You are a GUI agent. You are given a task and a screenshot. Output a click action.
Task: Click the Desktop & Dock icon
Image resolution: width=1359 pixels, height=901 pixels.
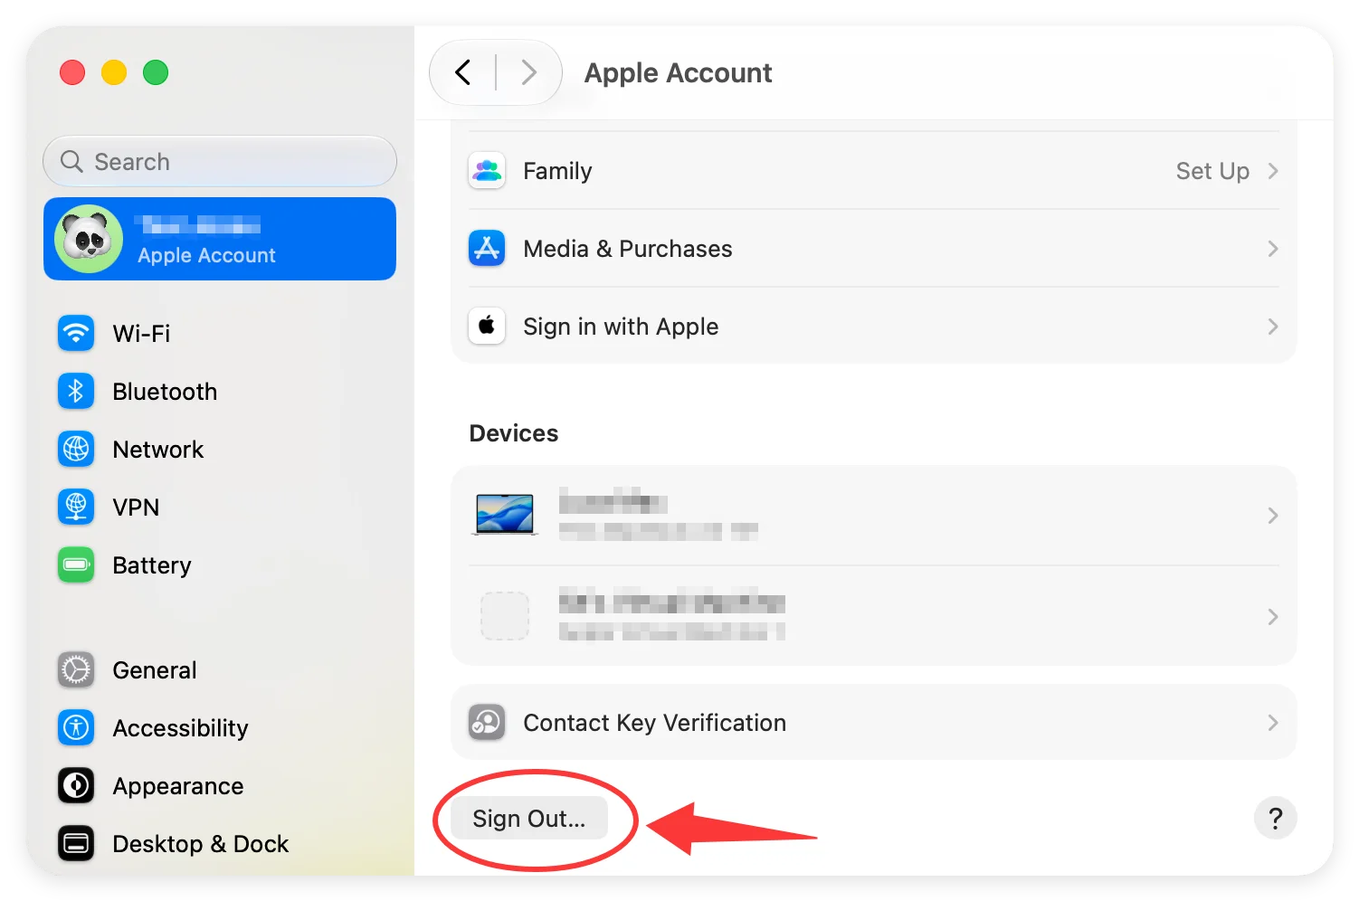[x=76, y=843]
